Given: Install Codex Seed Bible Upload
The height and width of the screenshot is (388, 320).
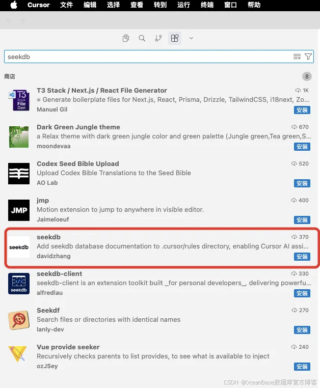Looking at the screenshot, I should pos(302,183).
